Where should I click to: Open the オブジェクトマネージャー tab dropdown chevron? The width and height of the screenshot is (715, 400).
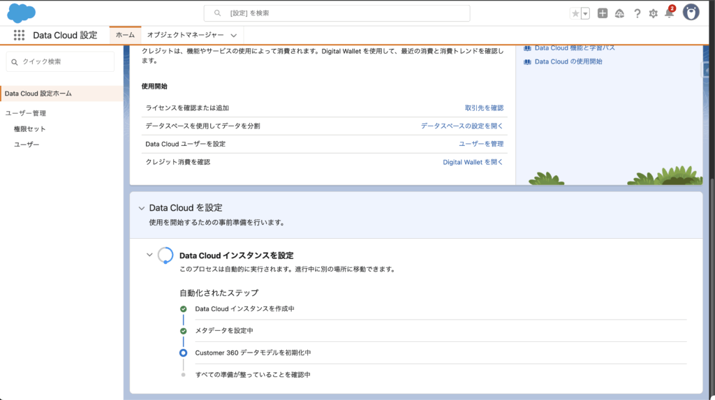coord(233,36)
